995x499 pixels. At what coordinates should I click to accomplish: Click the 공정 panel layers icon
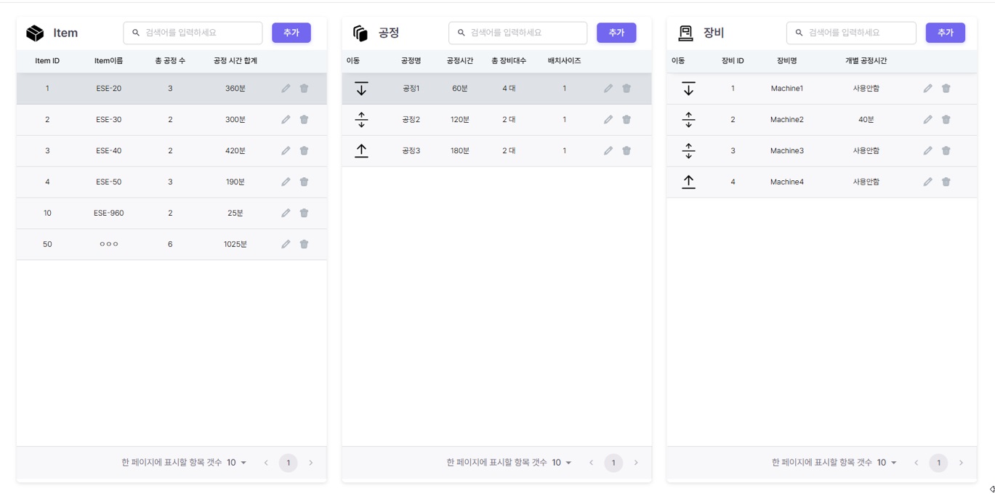pyautogui.click(x=359, y=32)
